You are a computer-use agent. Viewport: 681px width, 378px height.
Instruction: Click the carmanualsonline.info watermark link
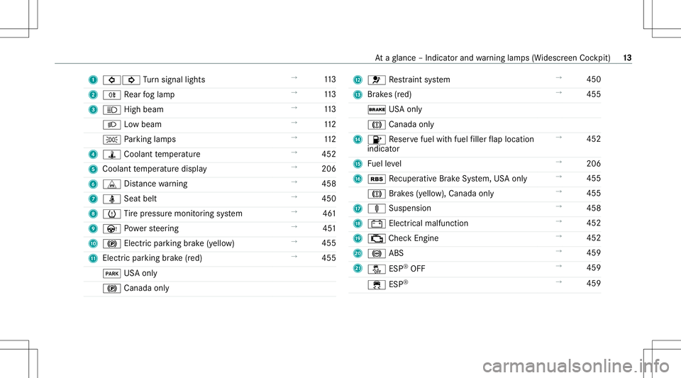click(x=576, y=366)
